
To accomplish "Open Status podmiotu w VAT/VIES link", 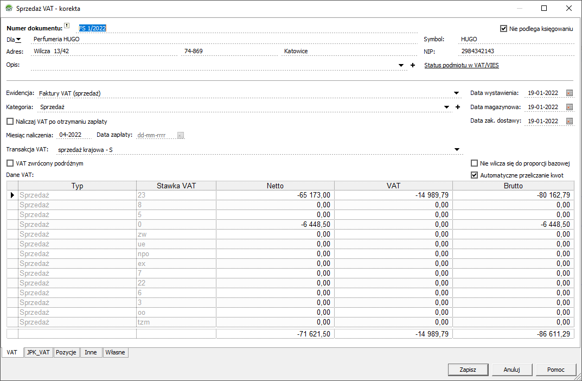I will [x=461, y=65].
